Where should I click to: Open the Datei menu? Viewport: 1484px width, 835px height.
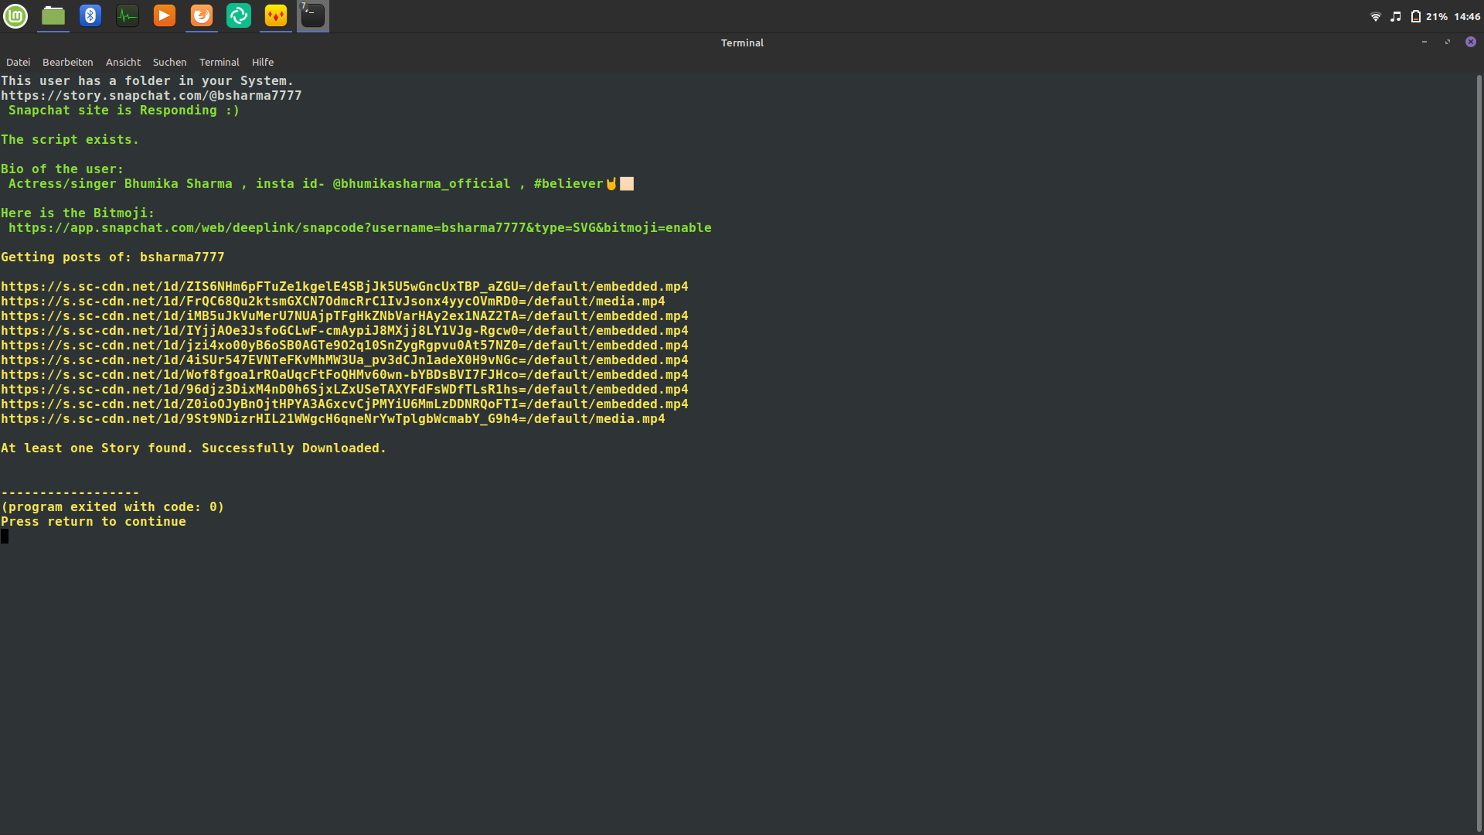[x=18, y=62]
